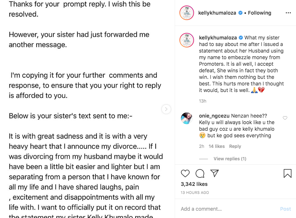Screen dimensions: 296x218
Task: Reply to onie_ngcezu's comment
Action: [x=235, y=146]
